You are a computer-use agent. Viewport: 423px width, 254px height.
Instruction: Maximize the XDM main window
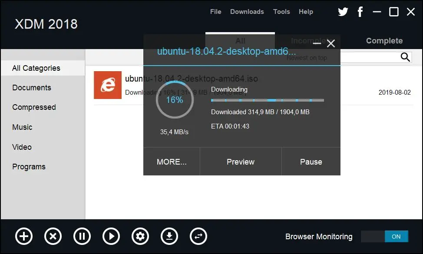(393, 12)
